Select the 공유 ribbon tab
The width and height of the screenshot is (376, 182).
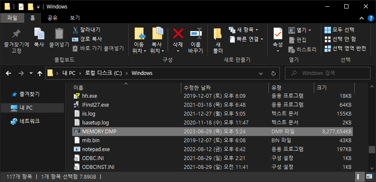[52, 18]
